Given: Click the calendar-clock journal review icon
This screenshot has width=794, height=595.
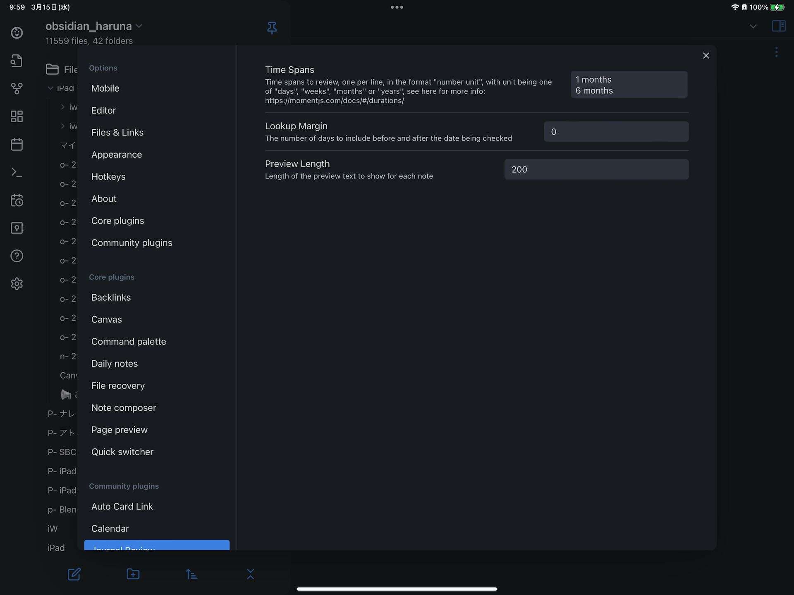Looking at the screenshot, I should [x=17, y=200].
